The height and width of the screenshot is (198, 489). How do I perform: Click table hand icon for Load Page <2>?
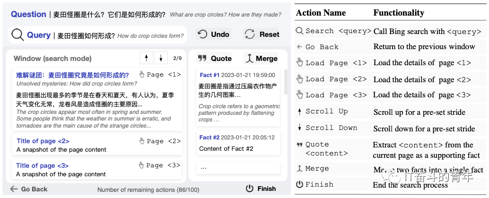tap(299, 78)
